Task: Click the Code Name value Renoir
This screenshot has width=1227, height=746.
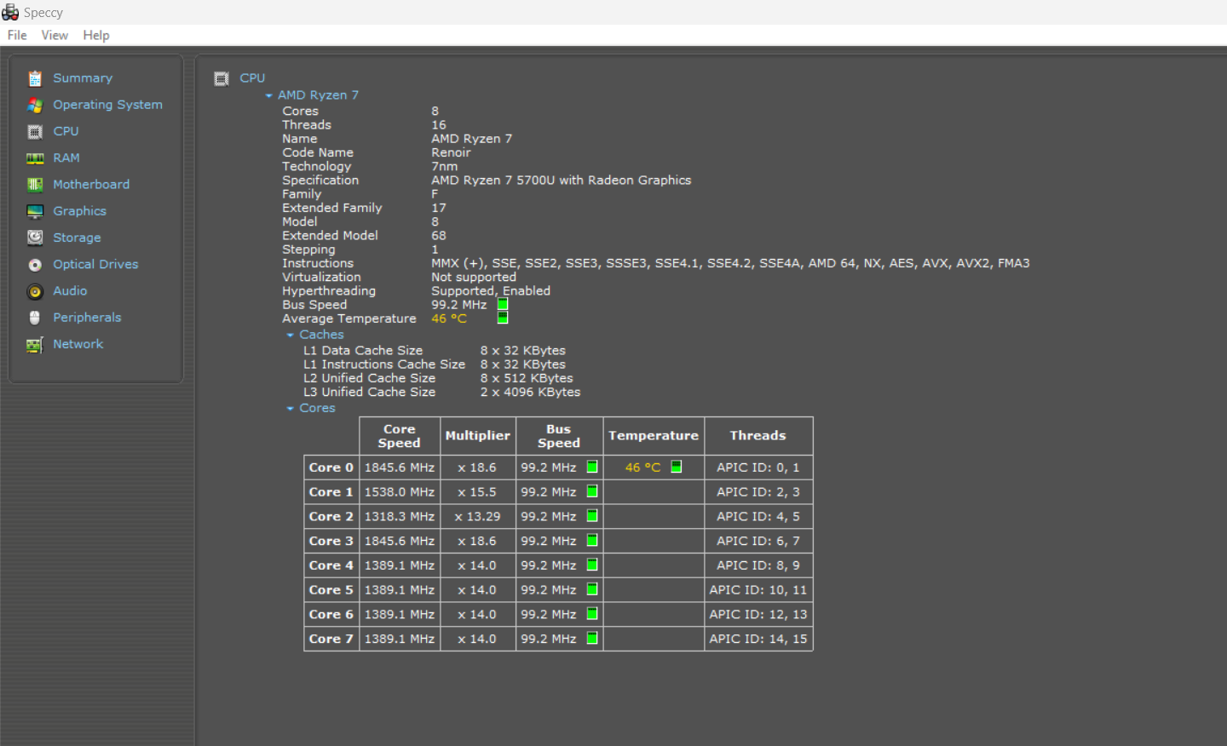Action: pyautogui.click(x=451, y=153)
